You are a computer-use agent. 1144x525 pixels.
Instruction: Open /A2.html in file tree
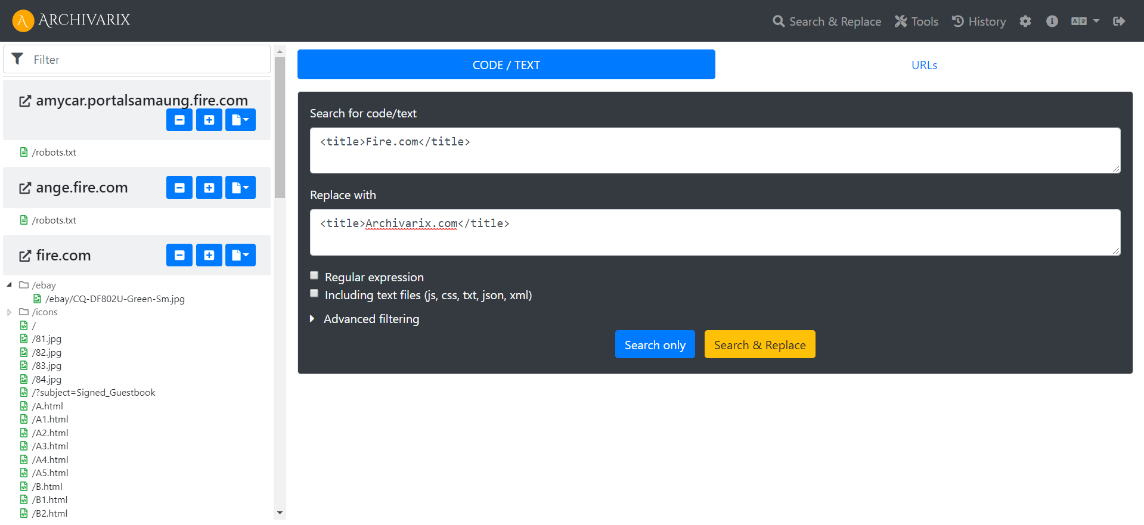click(x=50, y=433)
